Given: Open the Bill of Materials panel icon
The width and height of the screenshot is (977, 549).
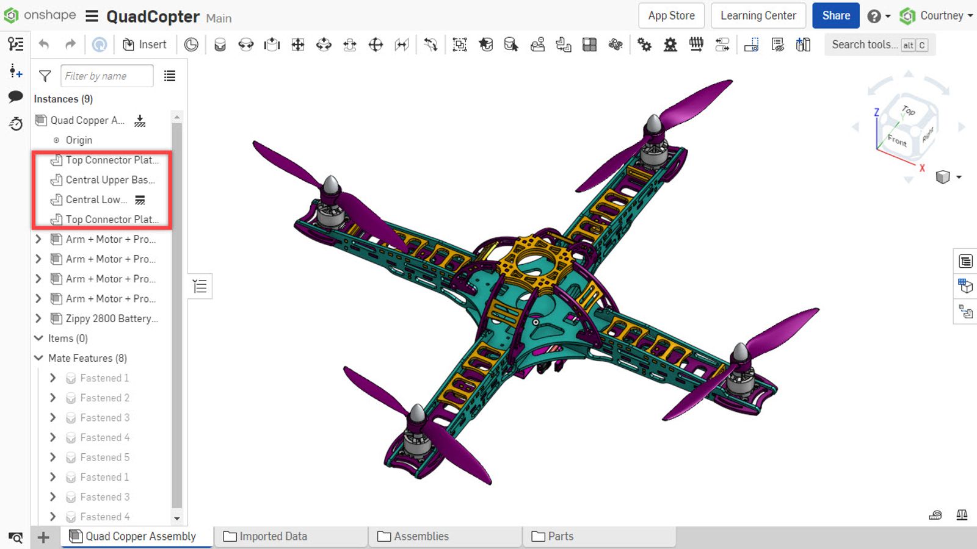Looking at the screenshot, I should (x=966, y=261).
